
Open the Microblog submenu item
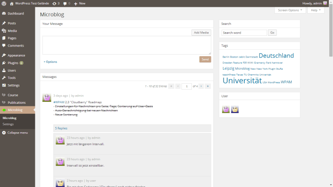click(x=10, y=118)
